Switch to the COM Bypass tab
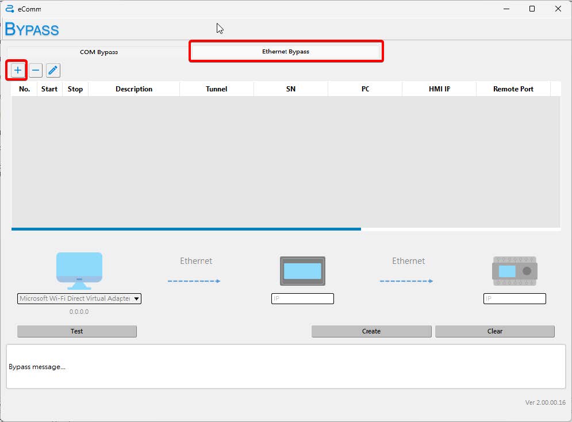 99,52
